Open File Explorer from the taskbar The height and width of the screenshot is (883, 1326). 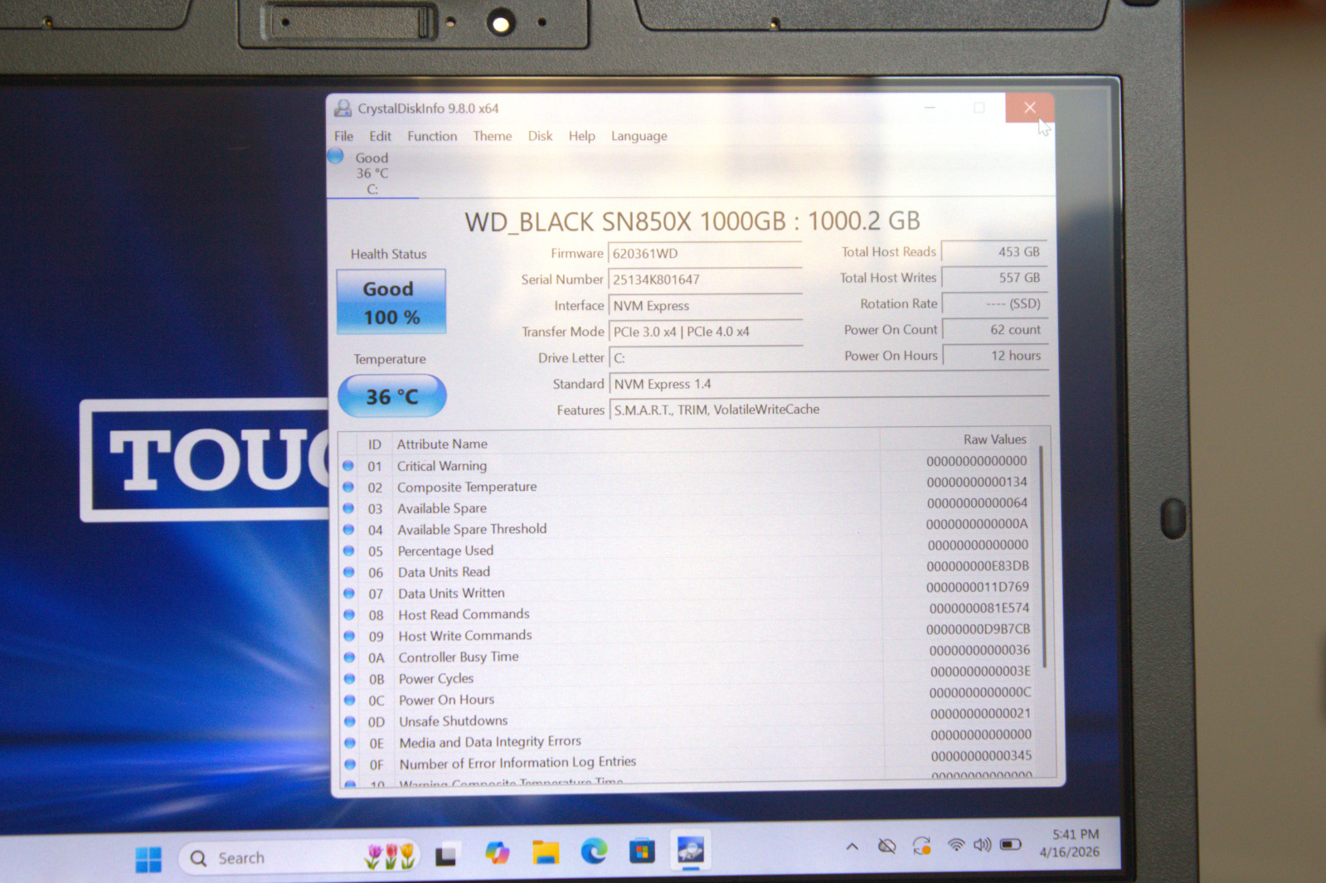(x=545, y=852)
